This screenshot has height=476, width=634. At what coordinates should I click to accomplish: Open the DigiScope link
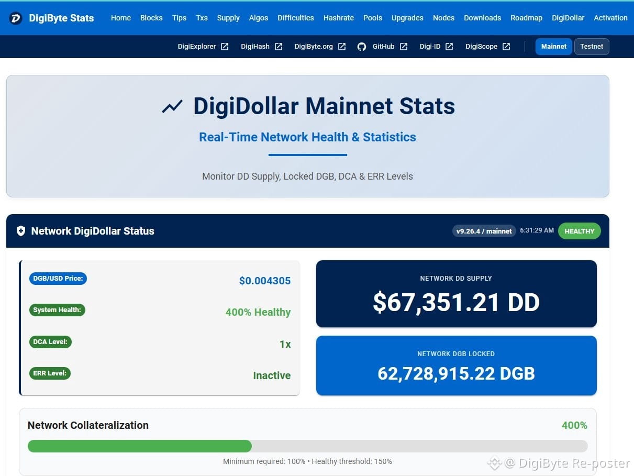pos(481,47)
